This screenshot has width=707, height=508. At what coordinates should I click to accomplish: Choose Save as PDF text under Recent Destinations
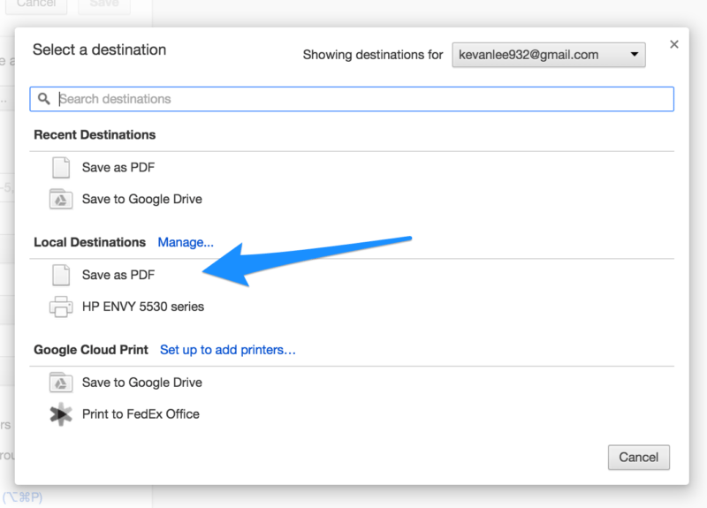pos(118,167)
